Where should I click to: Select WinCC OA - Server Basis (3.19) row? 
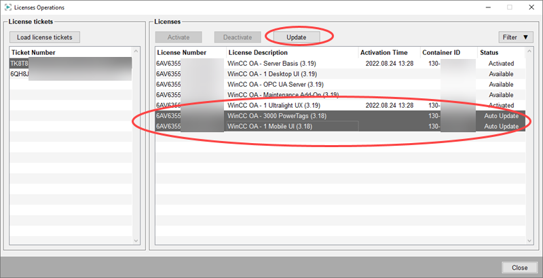click(x=341, y=64)
